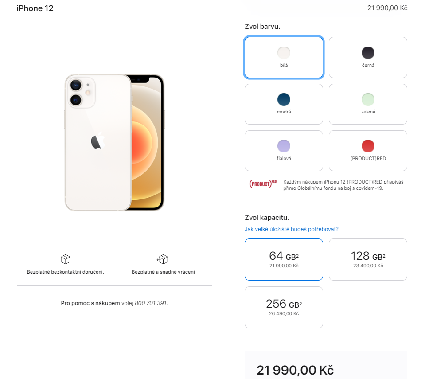Click the iPhone 12 header title

[35, 8]
